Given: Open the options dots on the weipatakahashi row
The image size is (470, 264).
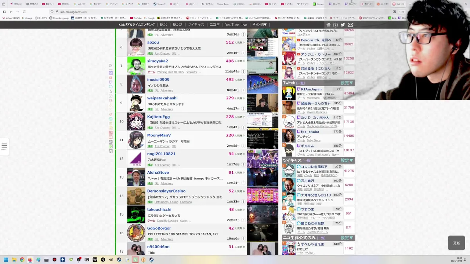Looking at the screenshot, I should [243, 109].
